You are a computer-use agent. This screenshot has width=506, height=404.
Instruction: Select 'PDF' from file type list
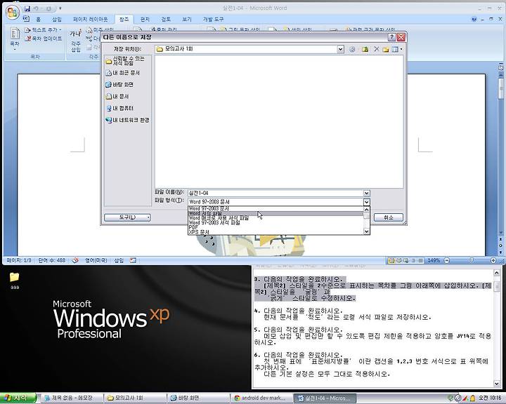[x=275, y=227]
